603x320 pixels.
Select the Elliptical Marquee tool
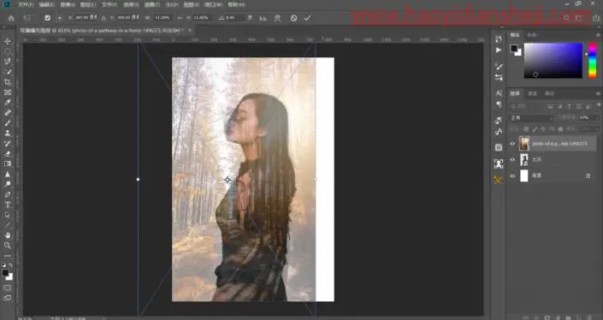pyautogui.click(x=8, y=51)
